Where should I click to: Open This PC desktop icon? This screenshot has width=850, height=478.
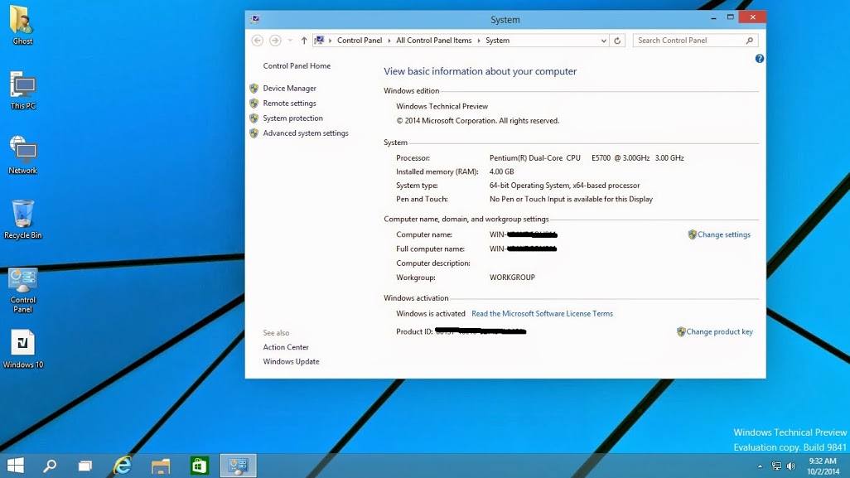click(x=22, y=90)
